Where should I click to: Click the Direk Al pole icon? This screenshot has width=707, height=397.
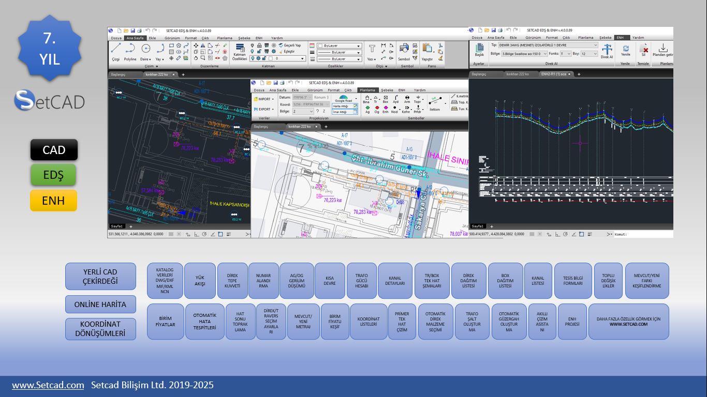point(607,50)
